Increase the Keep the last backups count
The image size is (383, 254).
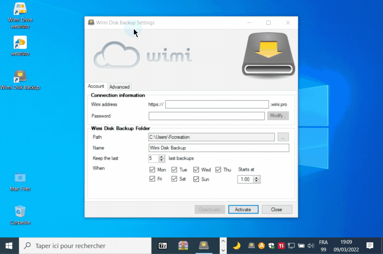(x=161, y=157)
